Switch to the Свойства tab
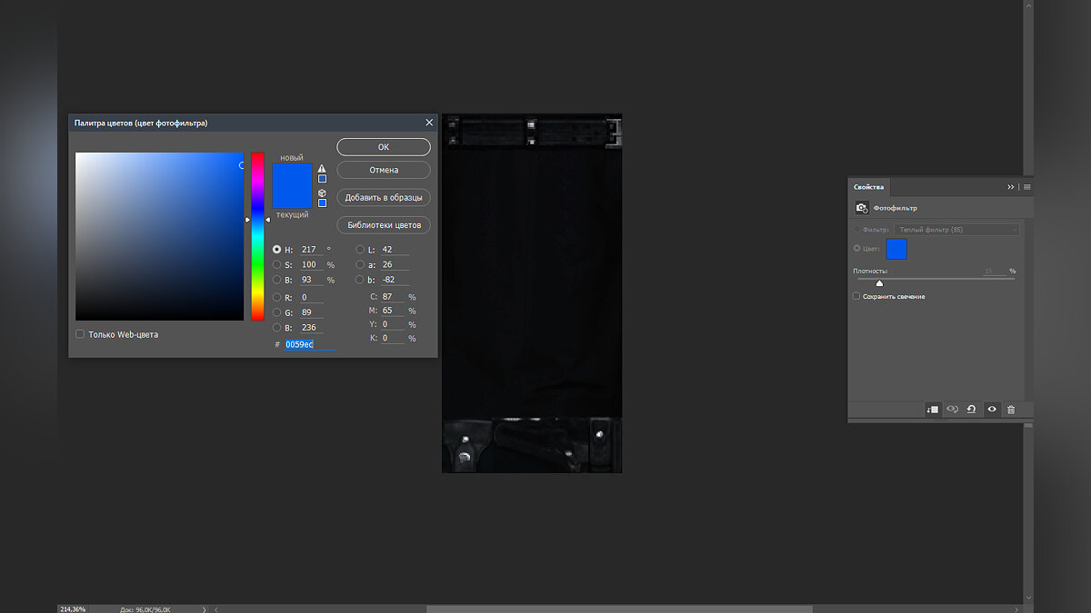 868,187
